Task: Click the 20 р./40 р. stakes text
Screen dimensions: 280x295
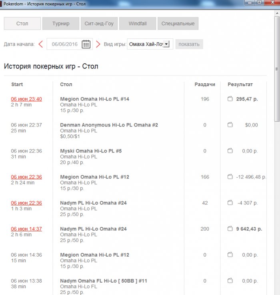Action: pos(72,163)
